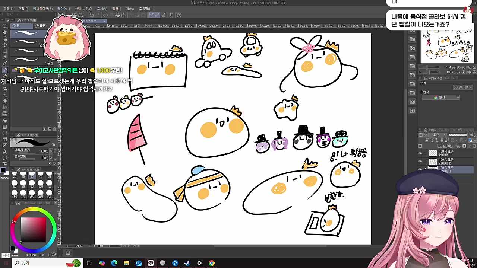Viewport: 477px width, 268px height.
Task: Select the 레이어 1 layer
Action: click(451, 153)
